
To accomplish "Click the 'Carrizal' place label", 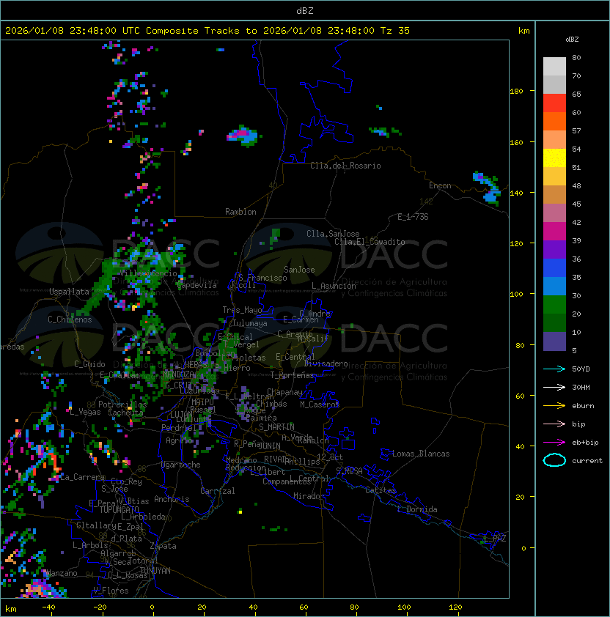I will pyautogui.click(x=218, y=491).
